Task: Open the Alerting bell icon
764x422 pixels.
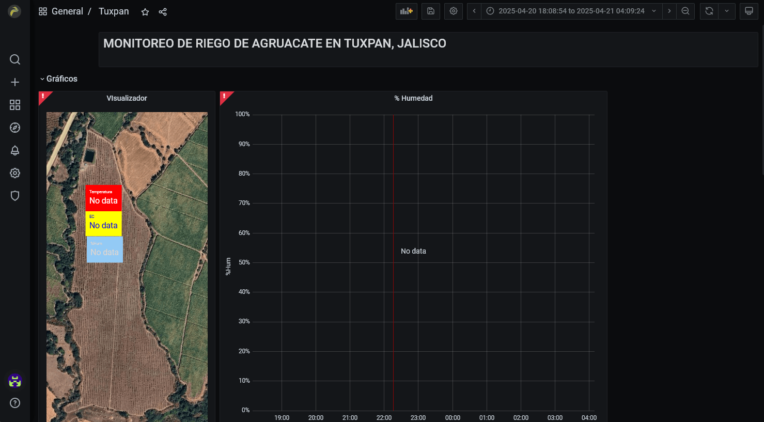Action: click(x=15, y=150)
